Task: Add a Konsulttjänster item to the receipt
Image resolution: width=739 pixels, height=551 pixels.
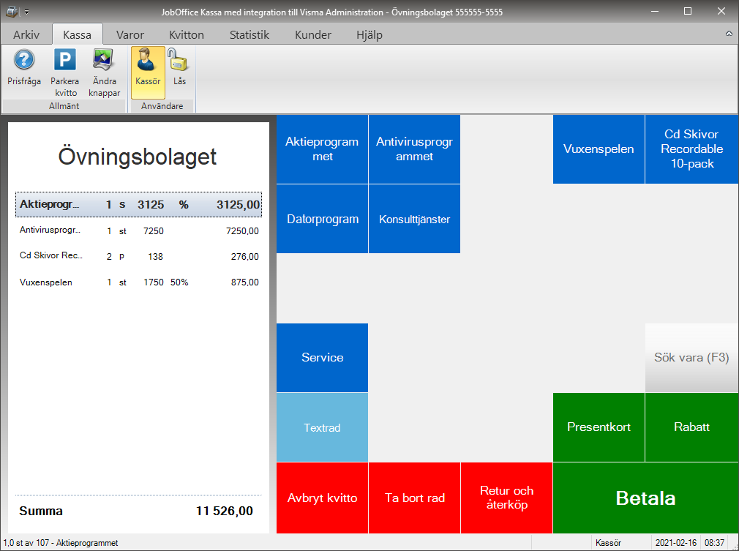Action: (414, 219)
